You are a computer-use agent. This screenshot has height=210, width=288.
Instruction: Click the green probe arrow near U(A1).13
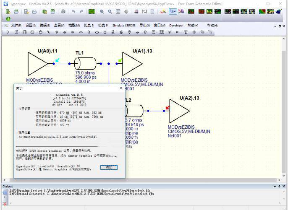(x=120, y=60)
